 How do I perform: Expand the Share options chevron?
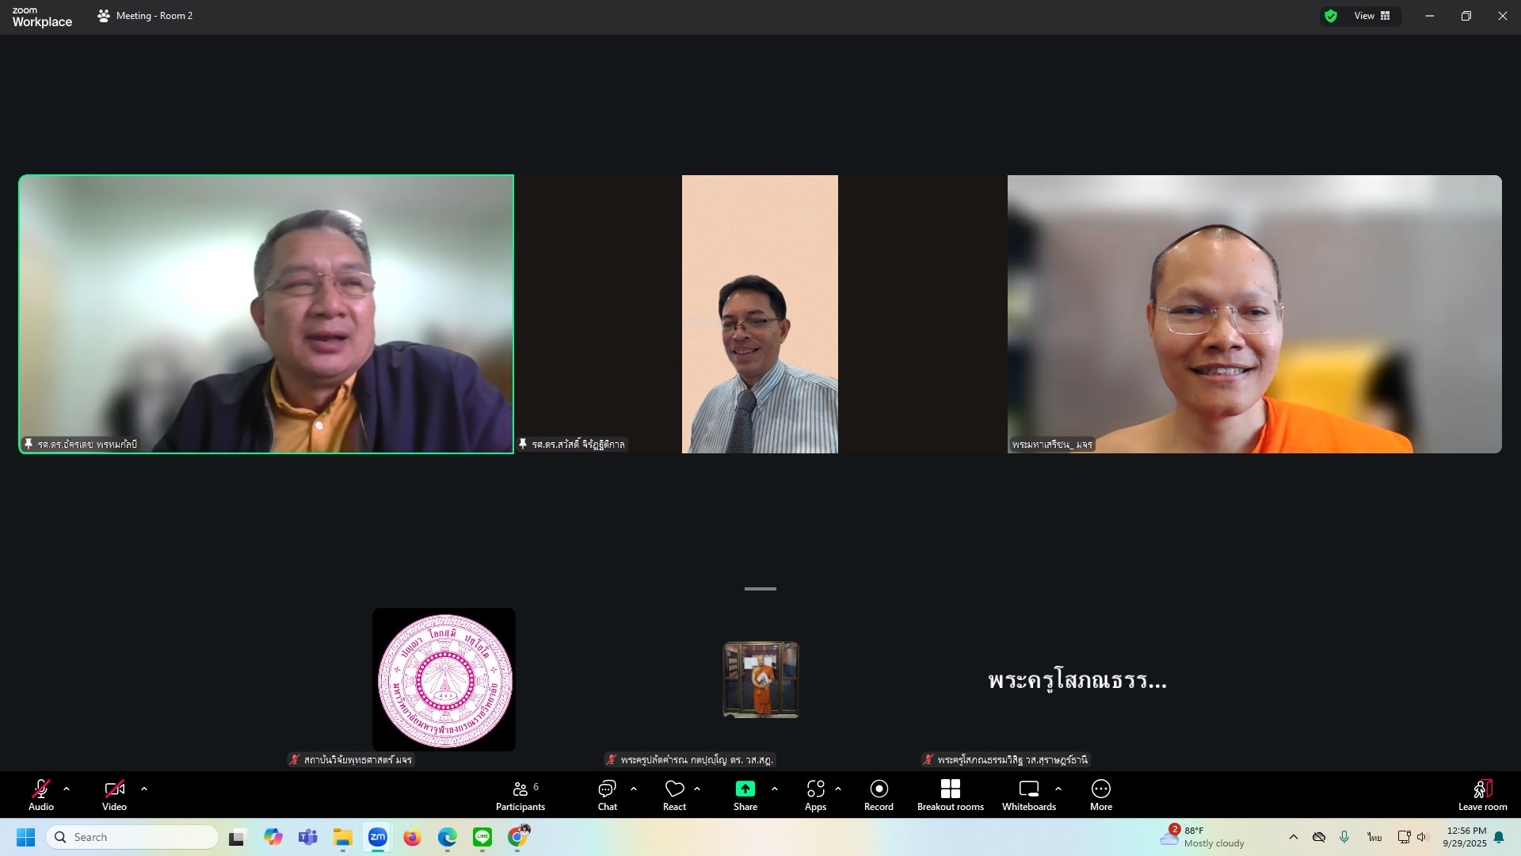tap(775, 789)
